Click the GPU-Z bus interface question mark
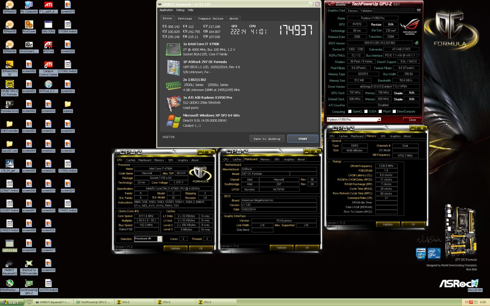 [x=419, y=55]
